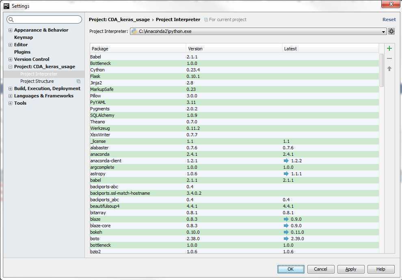Click the update arrow for bokeh
The width and height of the screenshot is (402, 280).
tap(286, 232)
